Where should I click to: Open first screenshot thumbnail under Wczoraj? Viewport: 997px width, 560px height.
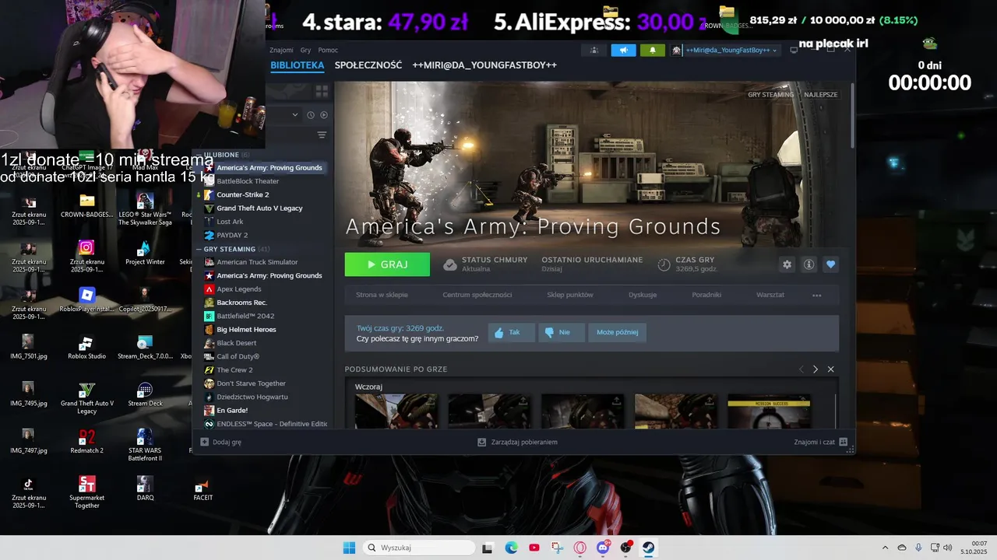396,411
